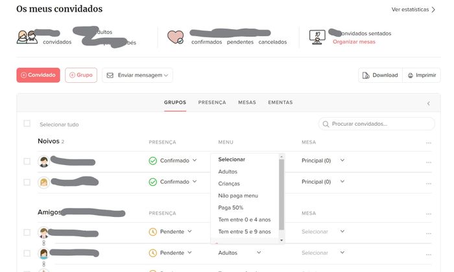Tick the bride row checkbox
This screenshot has width=454, height=272.
(27, 183)
